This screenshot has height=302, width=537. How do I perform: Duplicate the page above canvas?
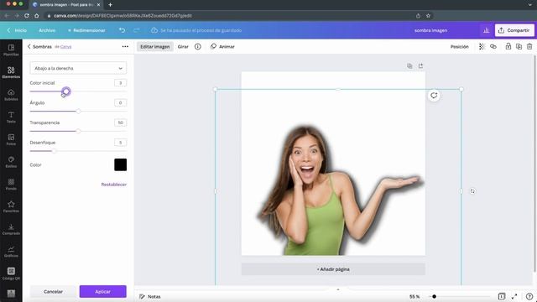tap(409, 65)
